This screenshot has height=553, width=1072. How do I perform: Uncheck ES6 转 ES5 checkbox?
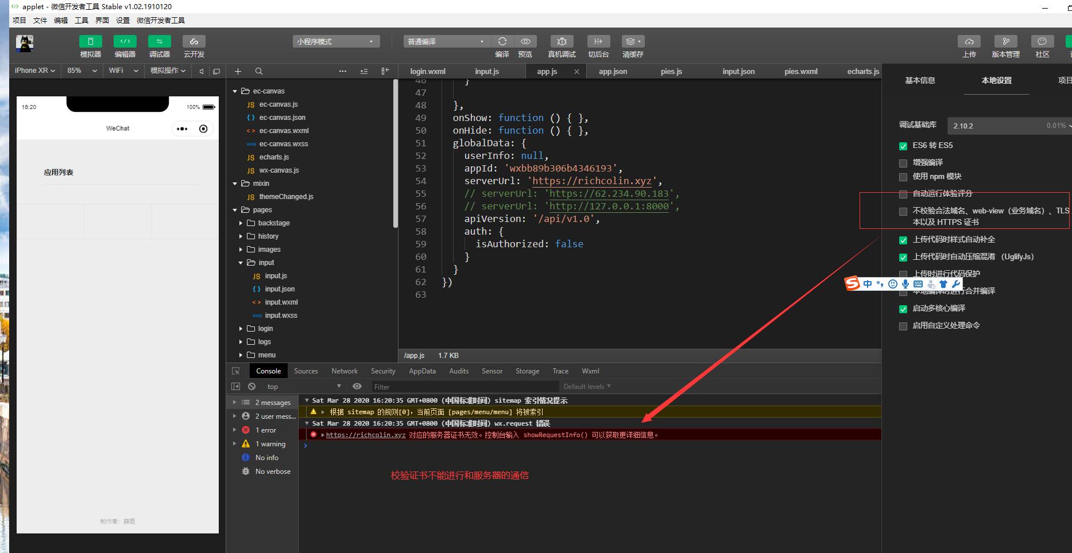[x=903, y=146]
